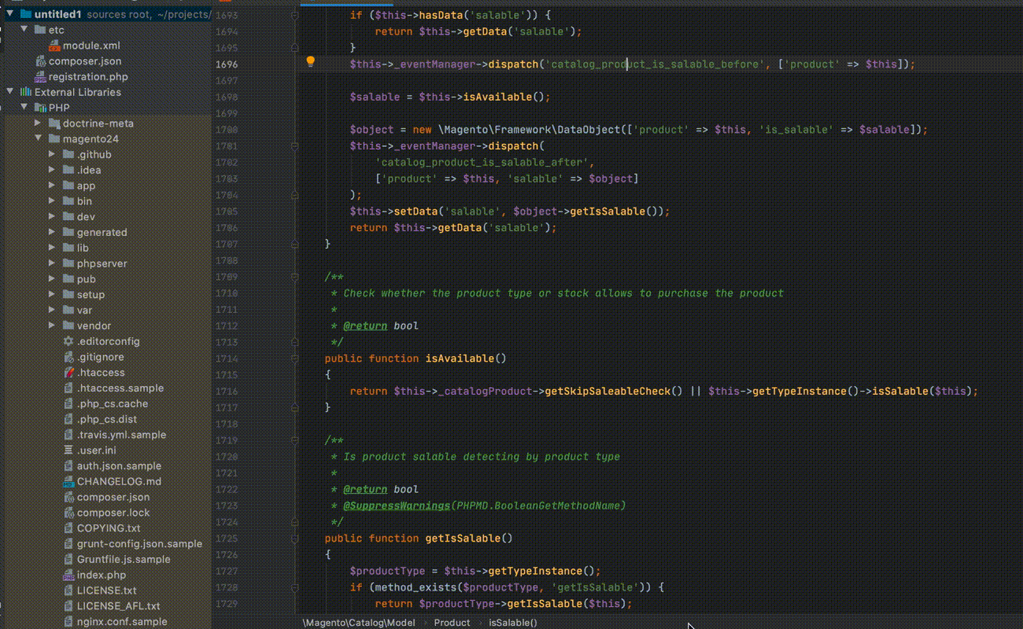This screenshot has width=1023, height=629.
Task: Select Product in the breadcrumb bar
Action: coord(452,622)
